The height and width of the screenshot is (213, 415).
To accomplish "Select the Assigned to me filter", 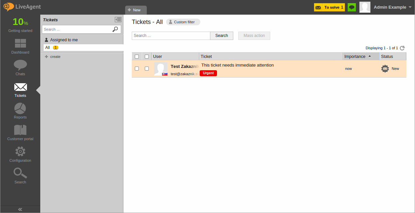I will (x=64, y=40).
